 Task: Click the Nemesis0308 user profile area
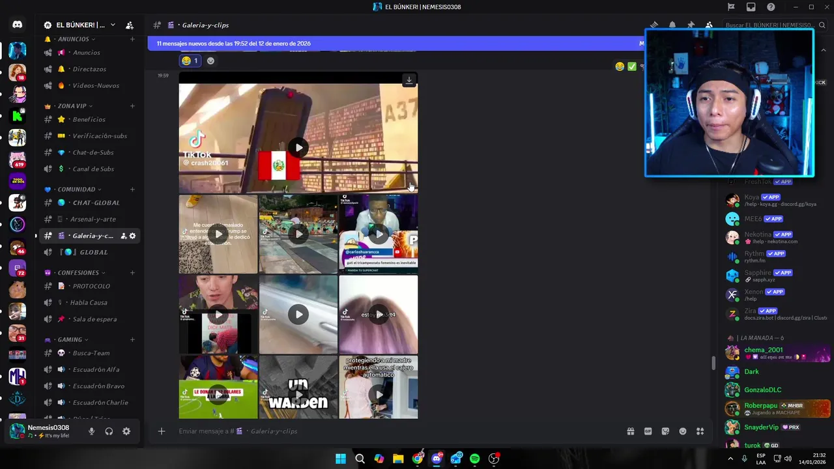tap(44, 431)
